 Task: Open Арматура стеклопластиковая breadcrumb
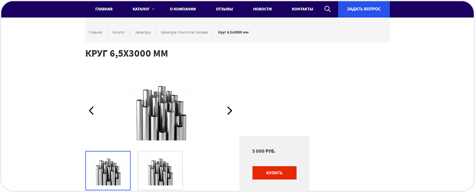(x=184, y=32)
